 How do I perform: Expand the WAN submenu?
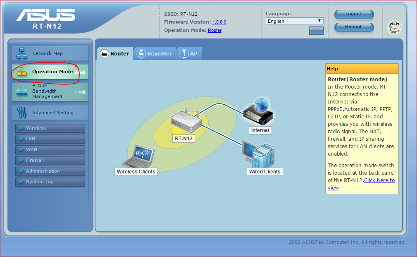click(50, 150)
